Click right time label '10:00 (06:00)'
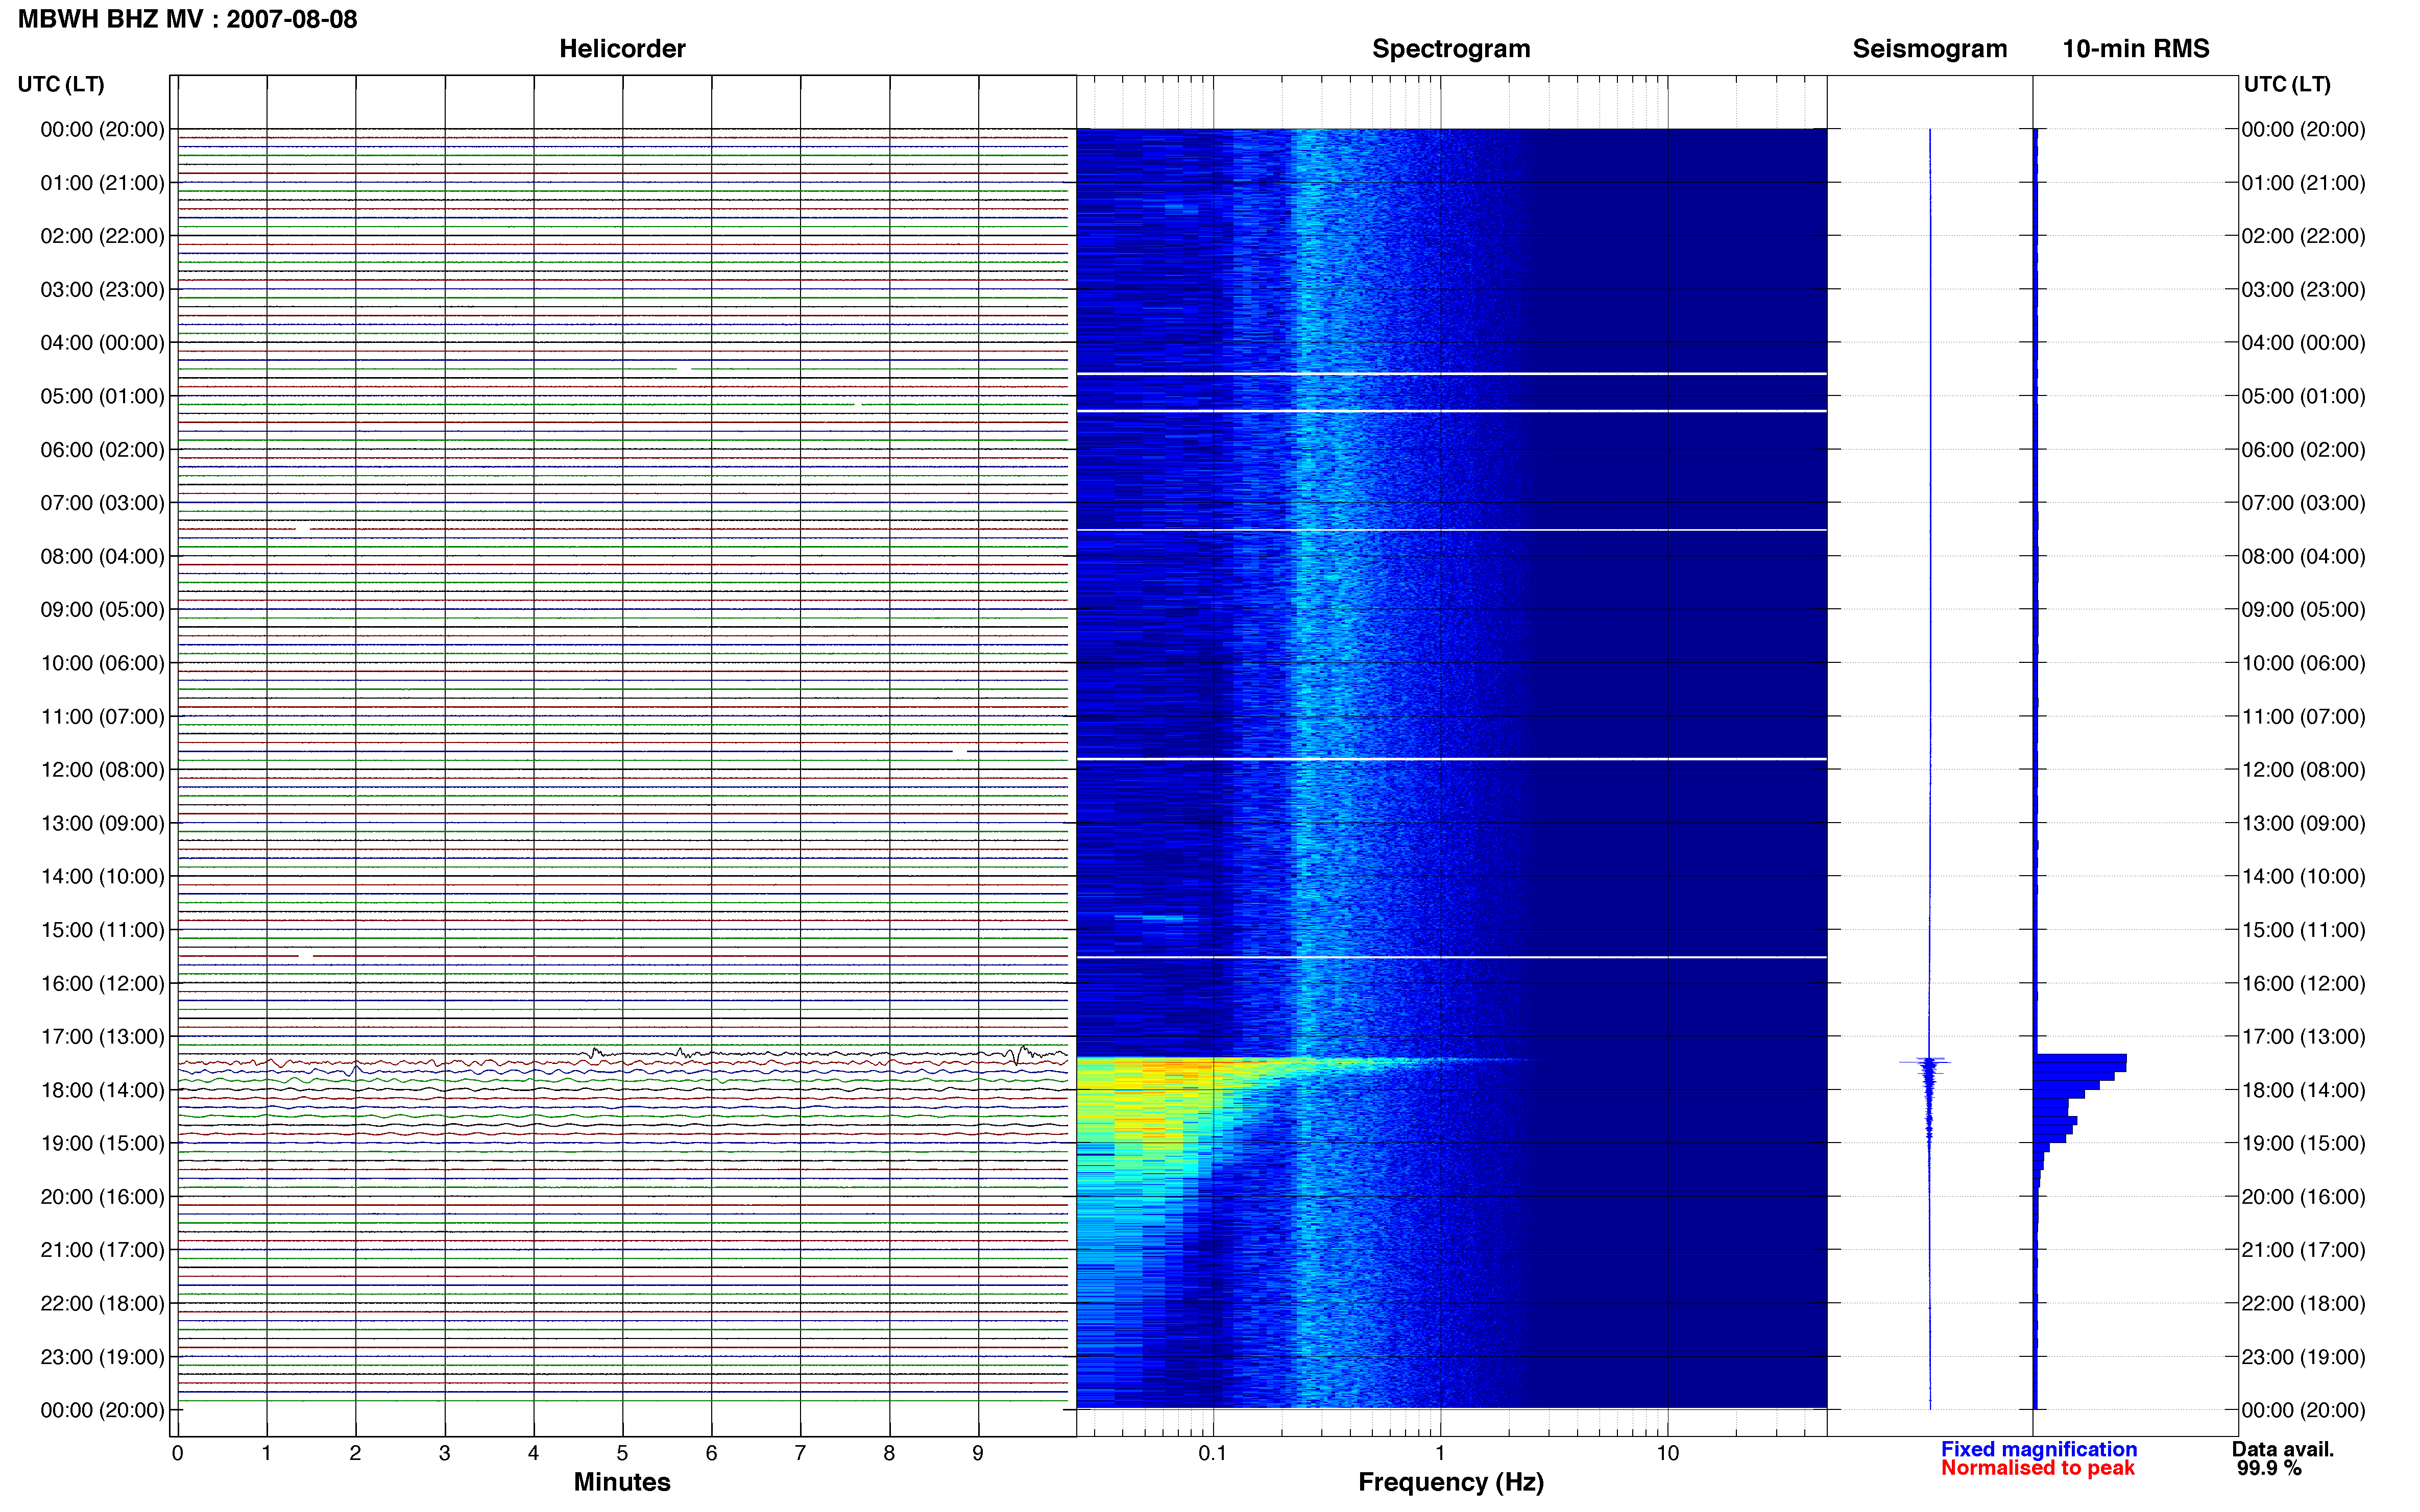 pos(2303,663)
